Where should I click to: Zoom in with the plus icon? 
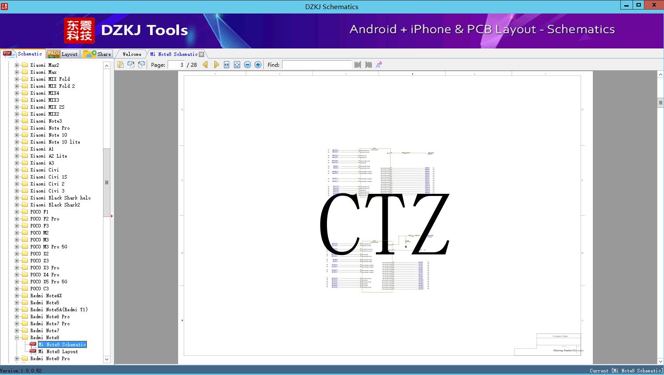point(258,65)
